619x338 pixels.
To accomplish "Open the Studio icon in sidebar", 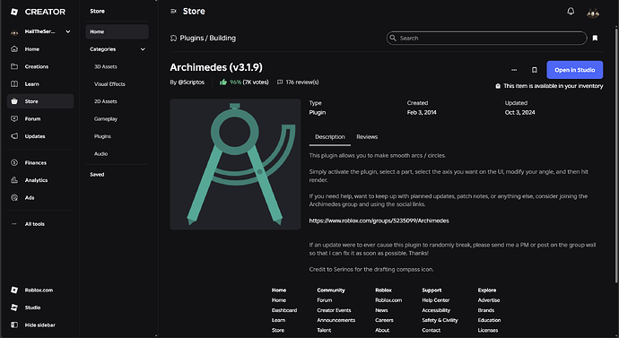I will point(14,308).
